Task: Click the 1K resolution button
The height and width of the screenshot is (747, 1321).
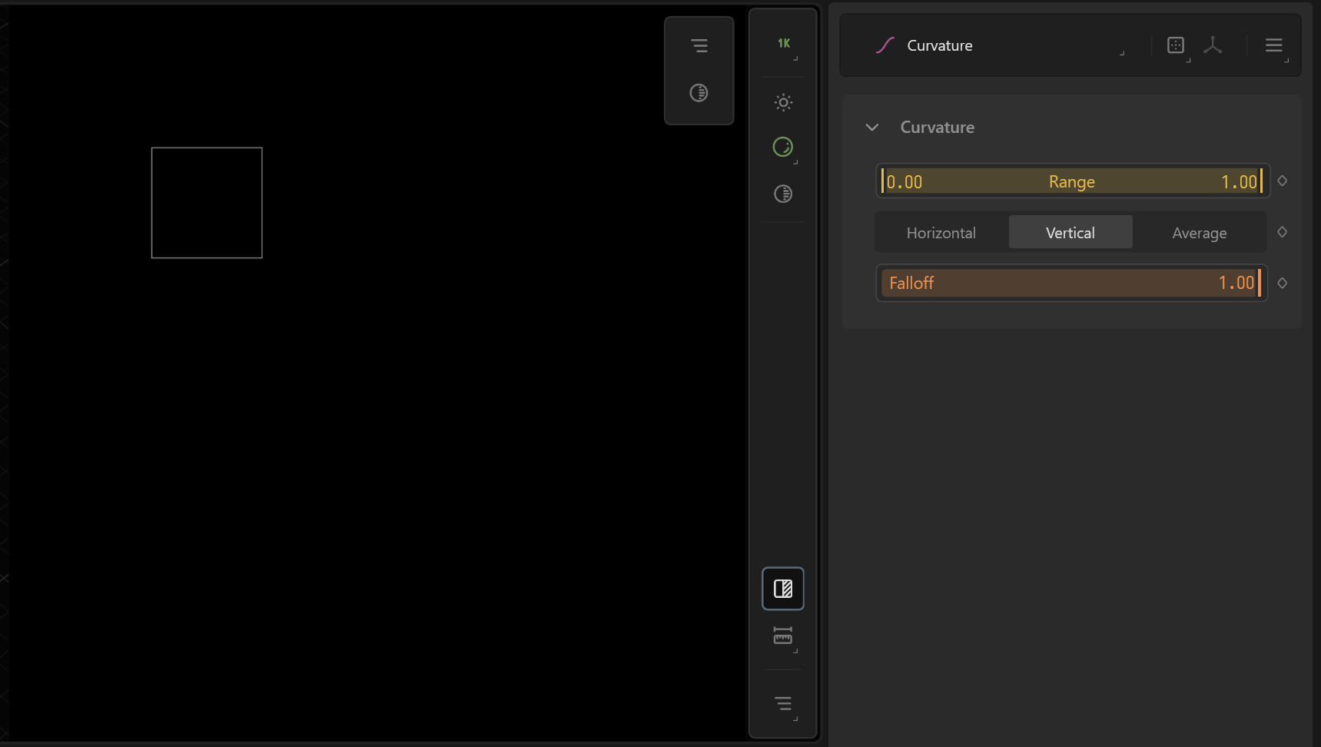Action: tap(783, 44)
